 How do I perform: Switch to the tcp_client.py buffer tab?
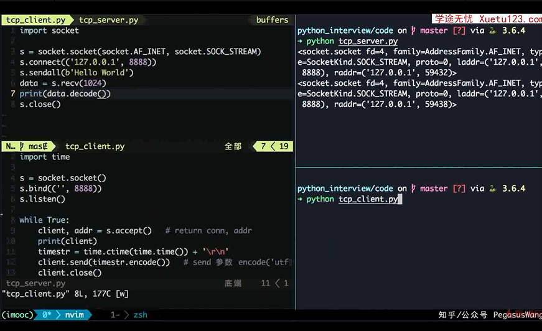35,20
